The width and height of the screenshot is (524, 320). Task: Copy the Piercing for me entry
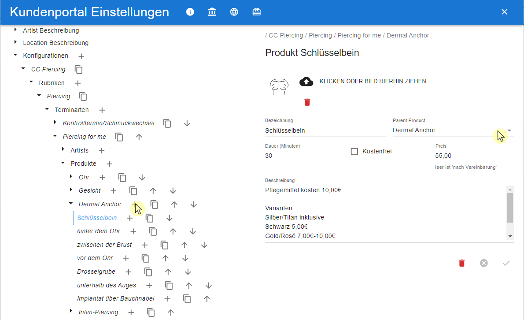(119, 137)
